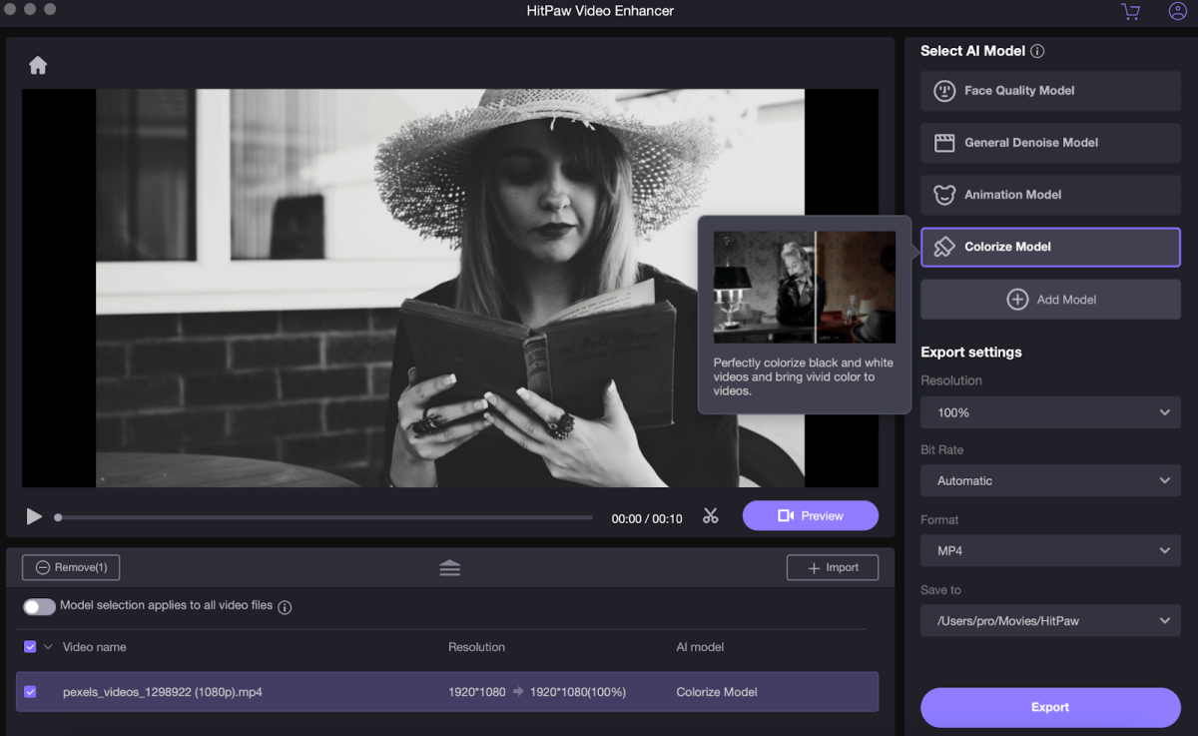This screenshot has height=736, width=1198.
Task: Open the Resolution dropdown
Action: click(x=1049, y=411)
